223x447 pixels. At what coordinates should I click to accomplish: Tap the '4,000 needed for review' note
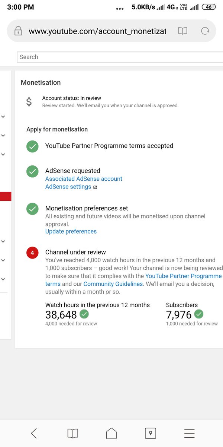(x=71, y=324)
